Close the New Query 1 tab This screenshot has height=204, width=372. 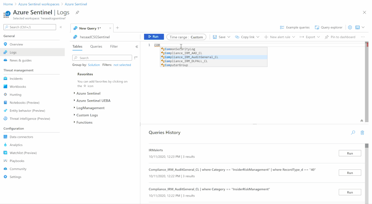[x=110, y=28]
